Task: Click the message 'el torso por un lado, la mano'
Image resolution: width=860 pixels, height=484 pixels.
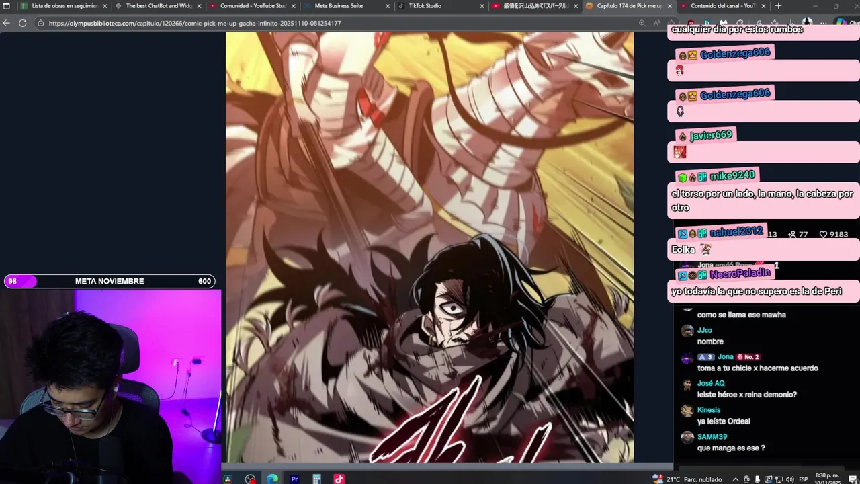Action: (x=762, y=200)
